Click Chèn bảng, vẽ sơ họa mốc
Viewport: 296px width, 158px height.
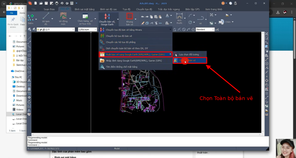[x=85, y=19]
